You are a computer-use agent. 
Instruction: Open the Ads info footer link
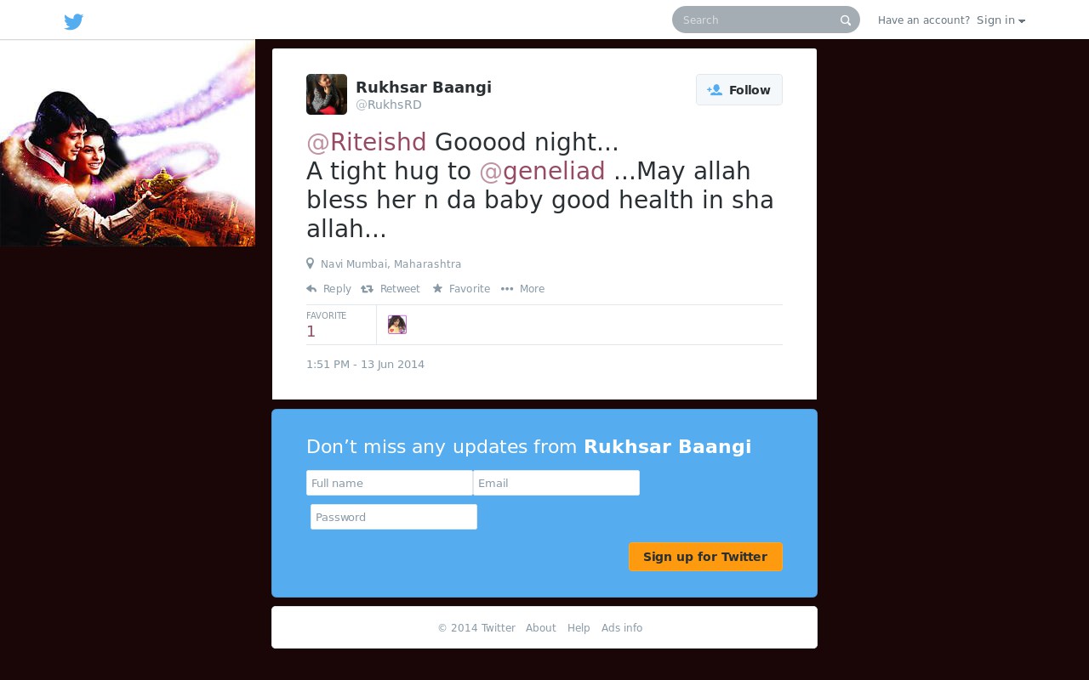622,628
